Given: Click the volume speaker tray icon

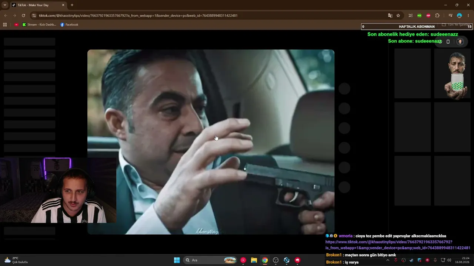Looking at the screenshot, I should tap(449, 260).
